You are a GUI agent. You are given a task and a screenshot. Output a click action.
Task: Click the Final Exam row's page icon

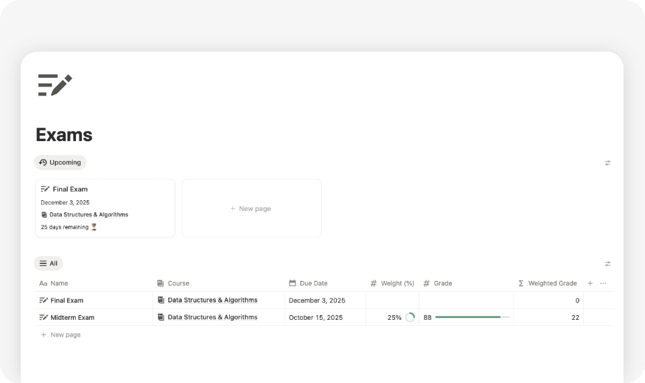pyautogui.click(x=44, y=300)
